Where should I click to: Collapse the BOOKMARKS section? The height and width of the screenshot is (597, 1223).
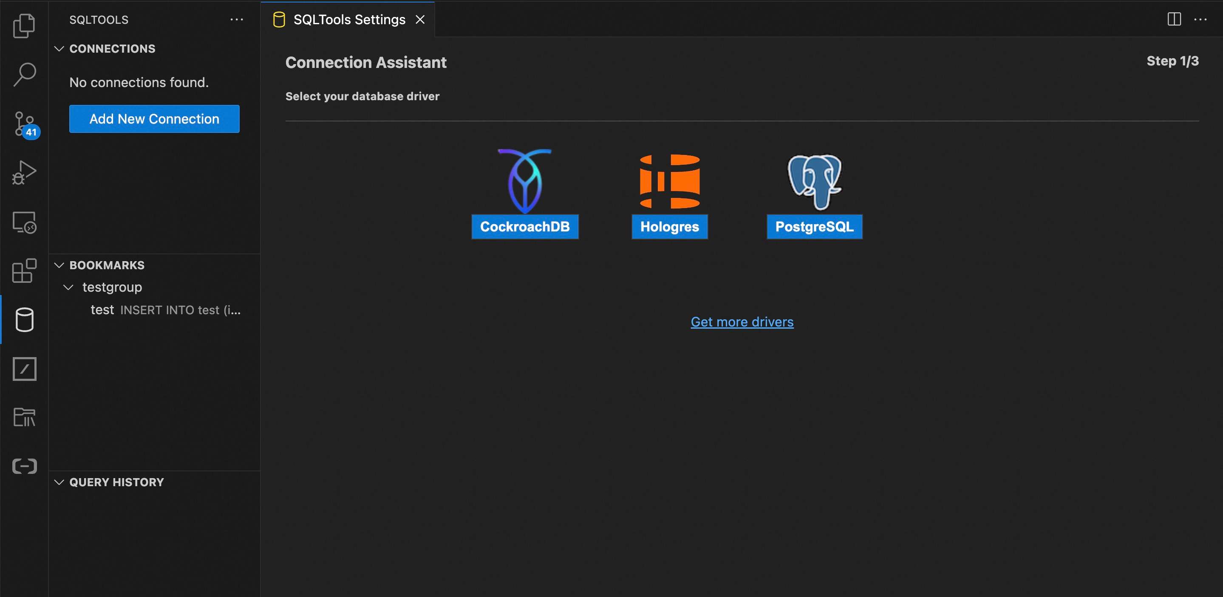click(59, 265)
